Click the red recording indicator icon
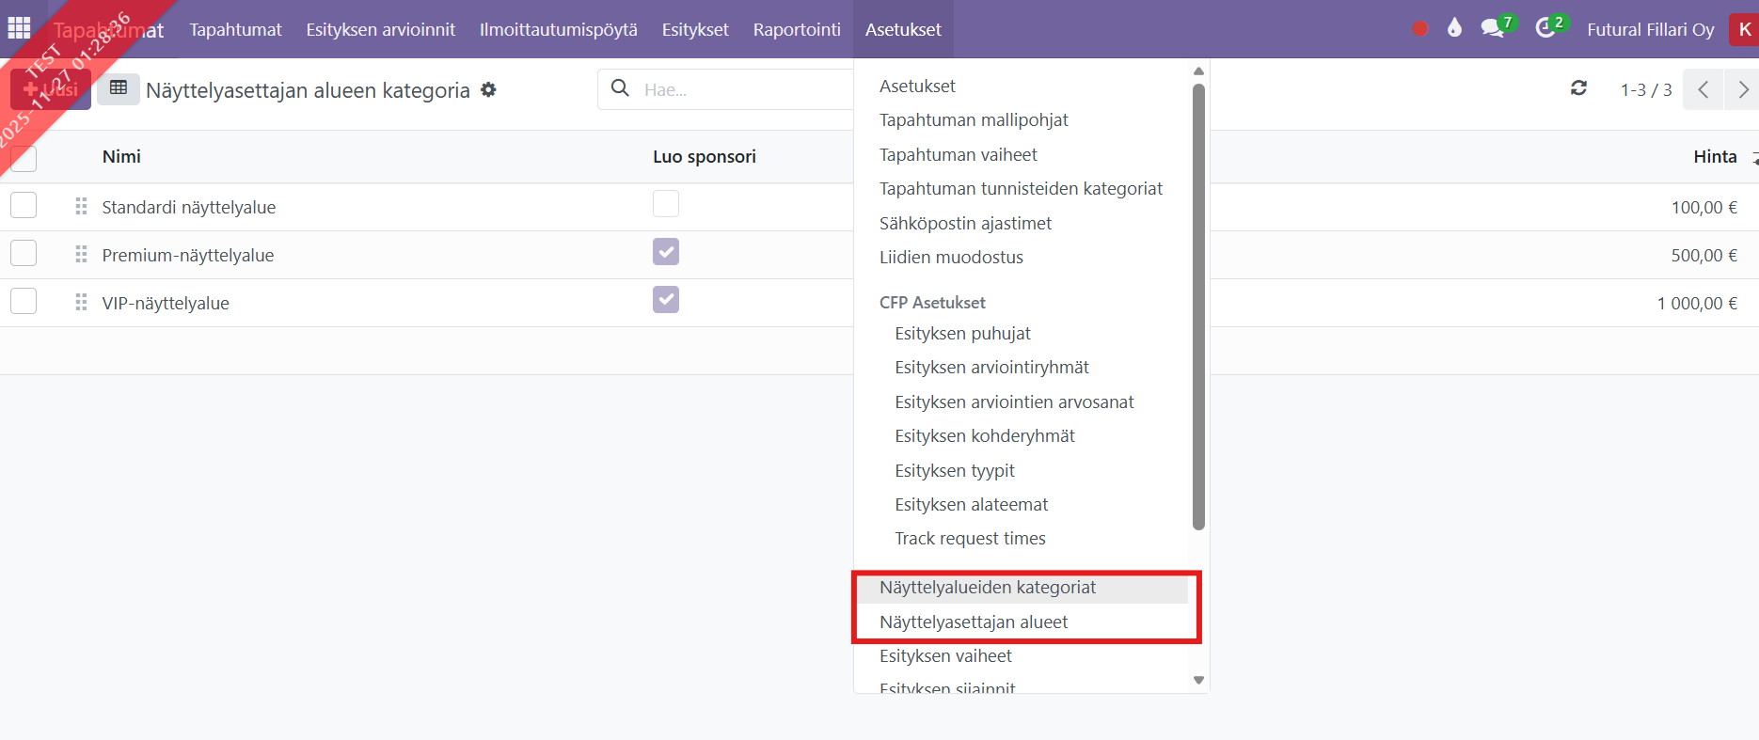The image size is (1759, 740). (1420, 29)
